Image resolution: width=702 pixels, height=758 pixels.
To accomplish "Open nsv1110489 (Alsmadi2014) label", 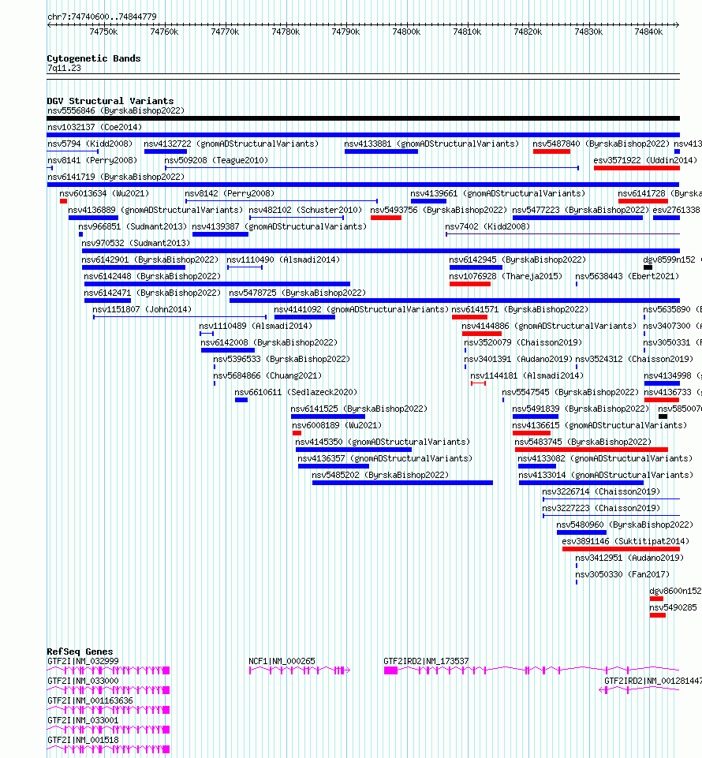I will pyautogui.click(x=256, y=326).
